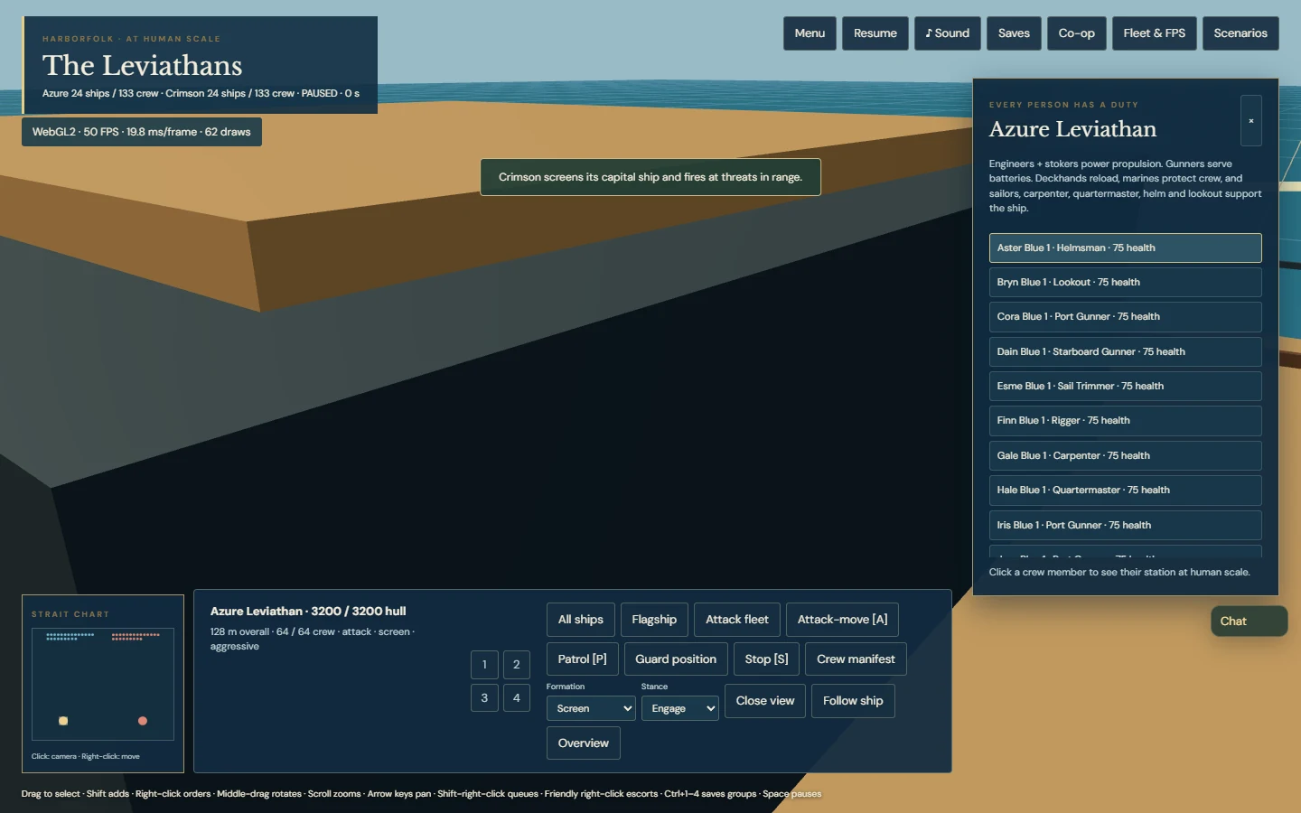Open the Saves menu

click(1014, 33)
